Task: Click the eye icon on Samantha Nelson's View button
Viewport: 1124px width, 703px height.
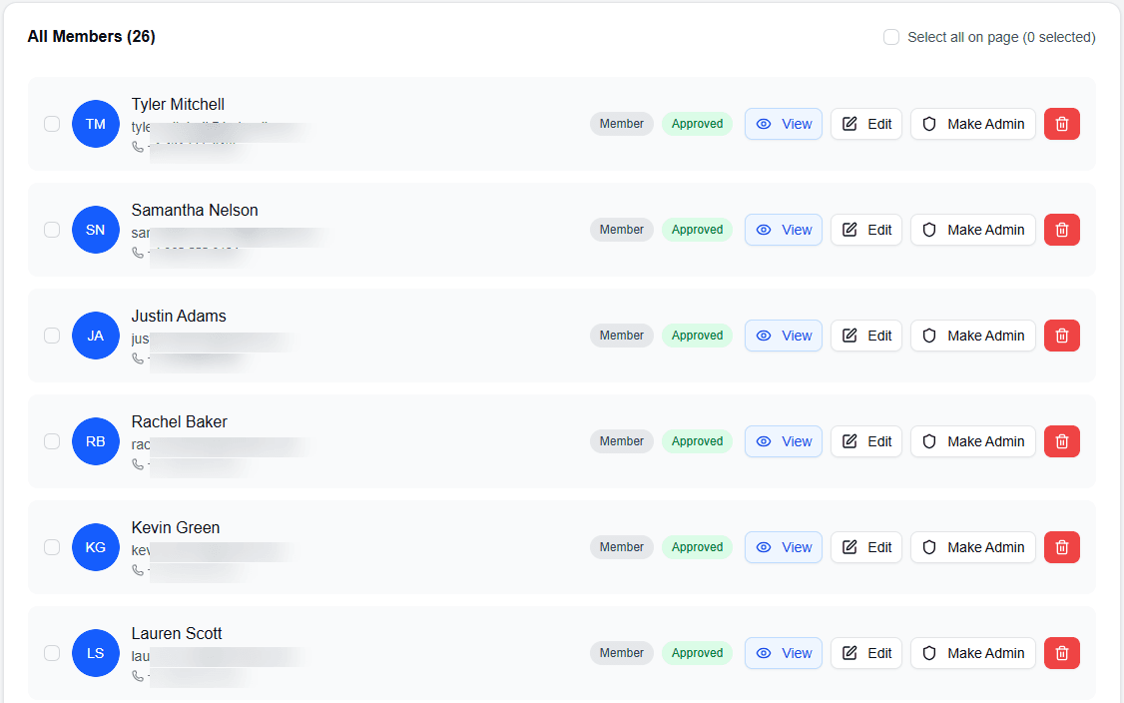Action: [x=765, y=230]
